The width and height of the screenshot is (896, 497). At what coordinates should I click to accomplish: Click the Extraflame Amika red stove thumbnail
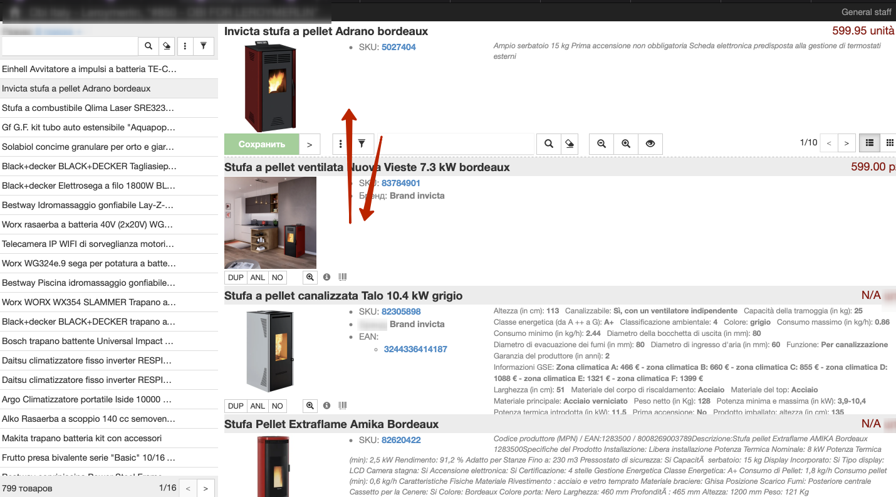coord(273,465)
